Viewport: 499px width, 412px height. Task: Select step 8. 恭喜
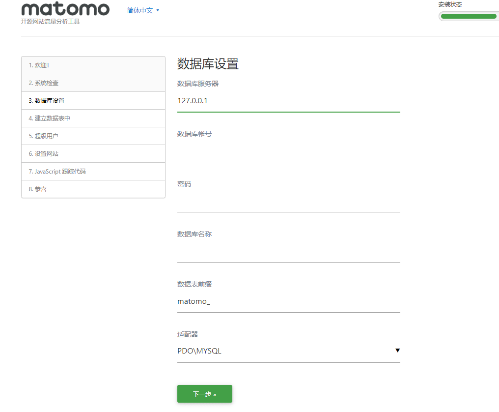(x=93, y=189)
